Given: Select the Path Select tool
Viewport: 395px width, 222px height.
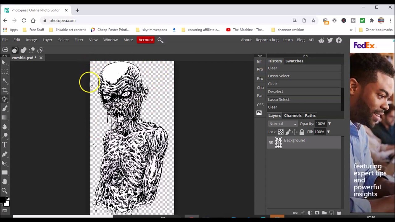Looking at the screenshot, I should point(5,163).
